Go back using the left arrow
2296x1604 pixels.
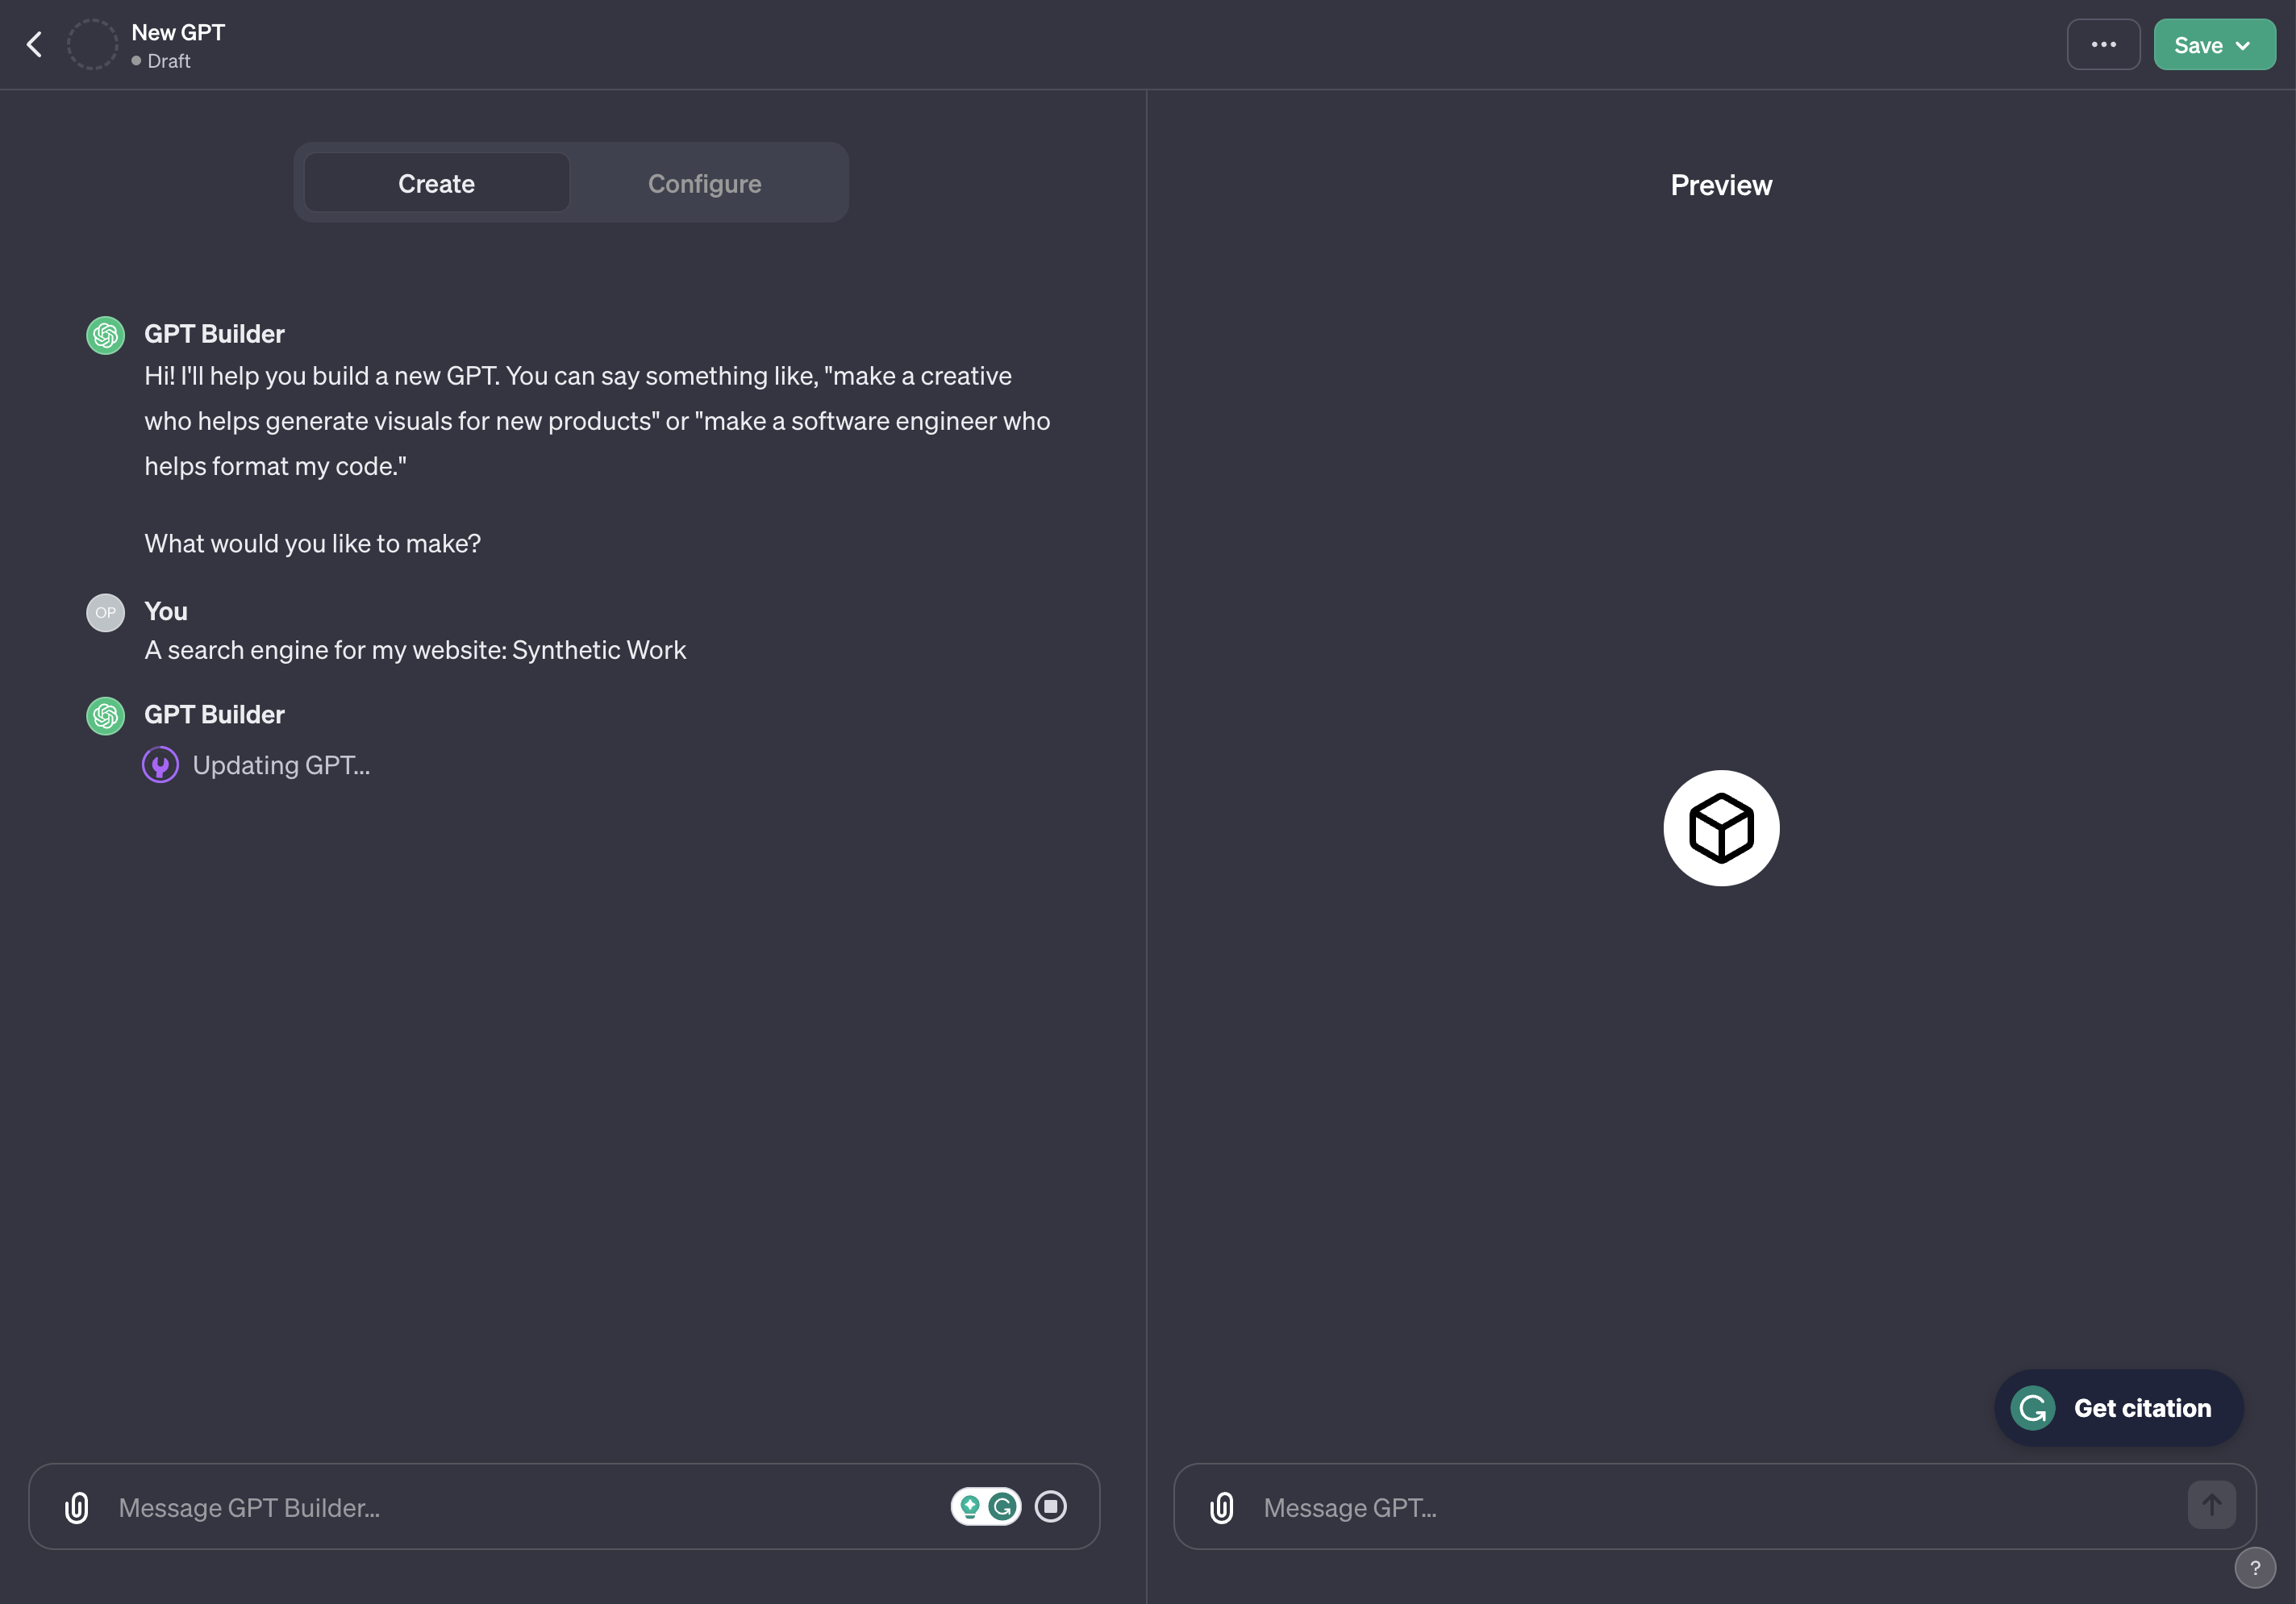tap(35, 44)
